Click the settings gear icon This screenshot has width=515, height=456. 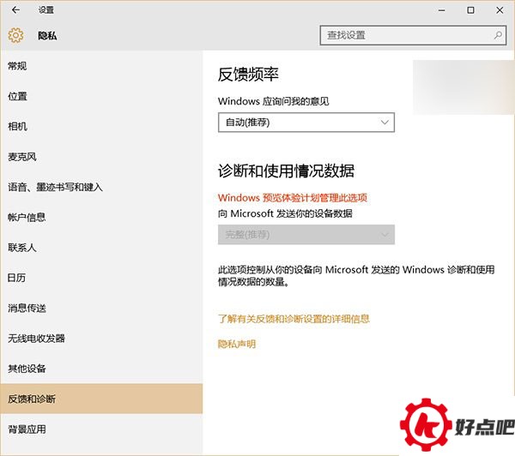pyautogui.click(x=15, y=36)
